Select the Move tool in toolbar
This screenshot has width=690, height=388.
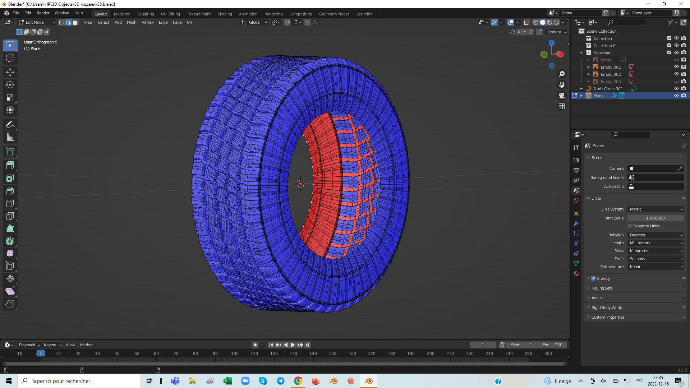[10, 72]
